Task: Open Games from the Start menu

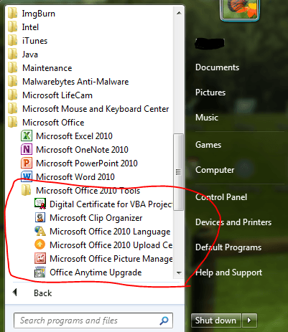Action: 208,145
